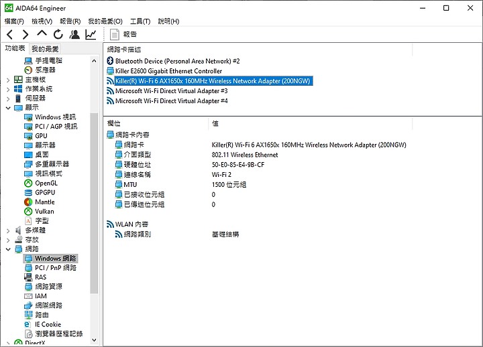Expand the 多媒體 tree node

tap(8, 230)
